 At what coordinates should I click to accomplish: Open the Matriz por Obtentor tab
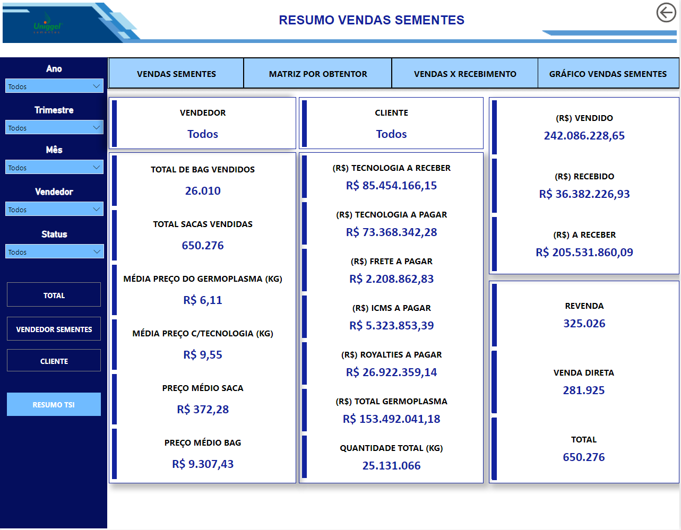coord(318,74)
